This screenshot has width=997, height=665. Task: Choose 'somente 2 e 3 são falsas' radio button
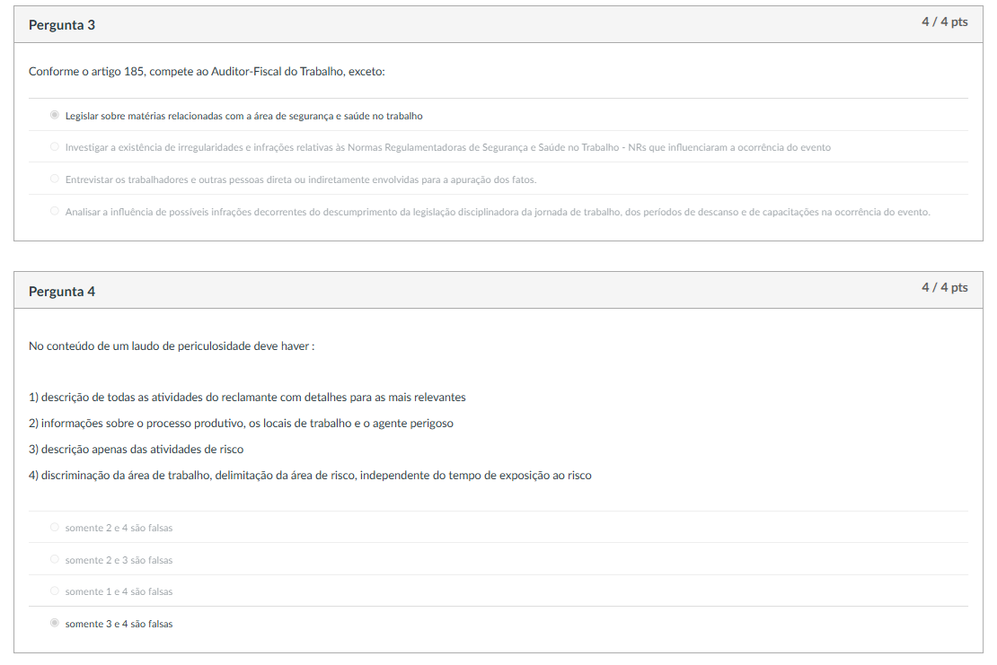click(55, 560)
